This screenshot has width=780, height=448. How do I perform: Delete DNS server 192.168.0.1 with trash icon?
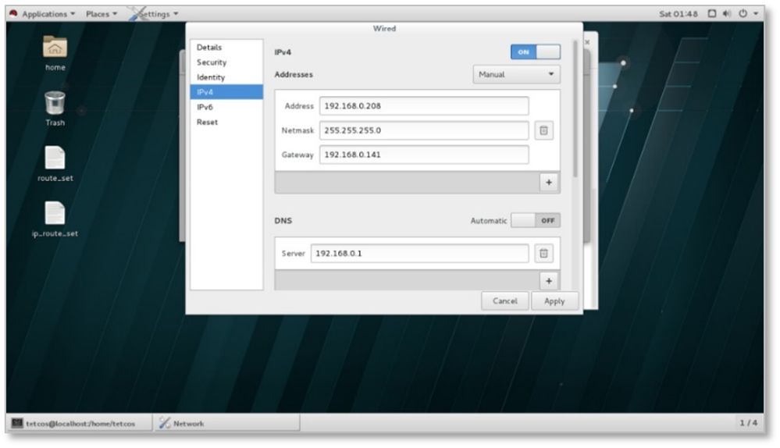[544, 254]
